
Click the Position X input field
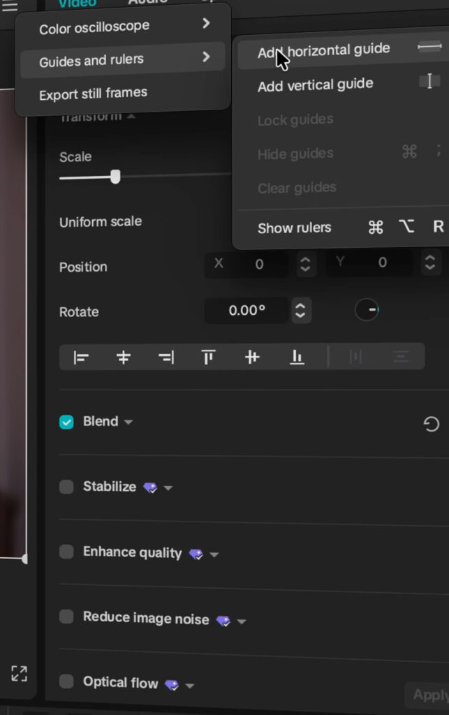pyautogui.click(x=246, y=263)
